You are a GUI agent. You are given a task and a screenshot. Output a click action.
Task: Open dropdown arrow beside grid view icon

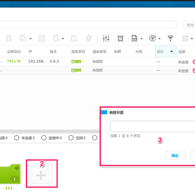(192, 38)
